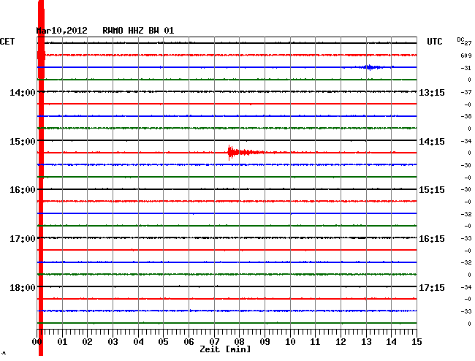Click the 03 minute axis tick label

pyautogui.click(x=113, y=342)
